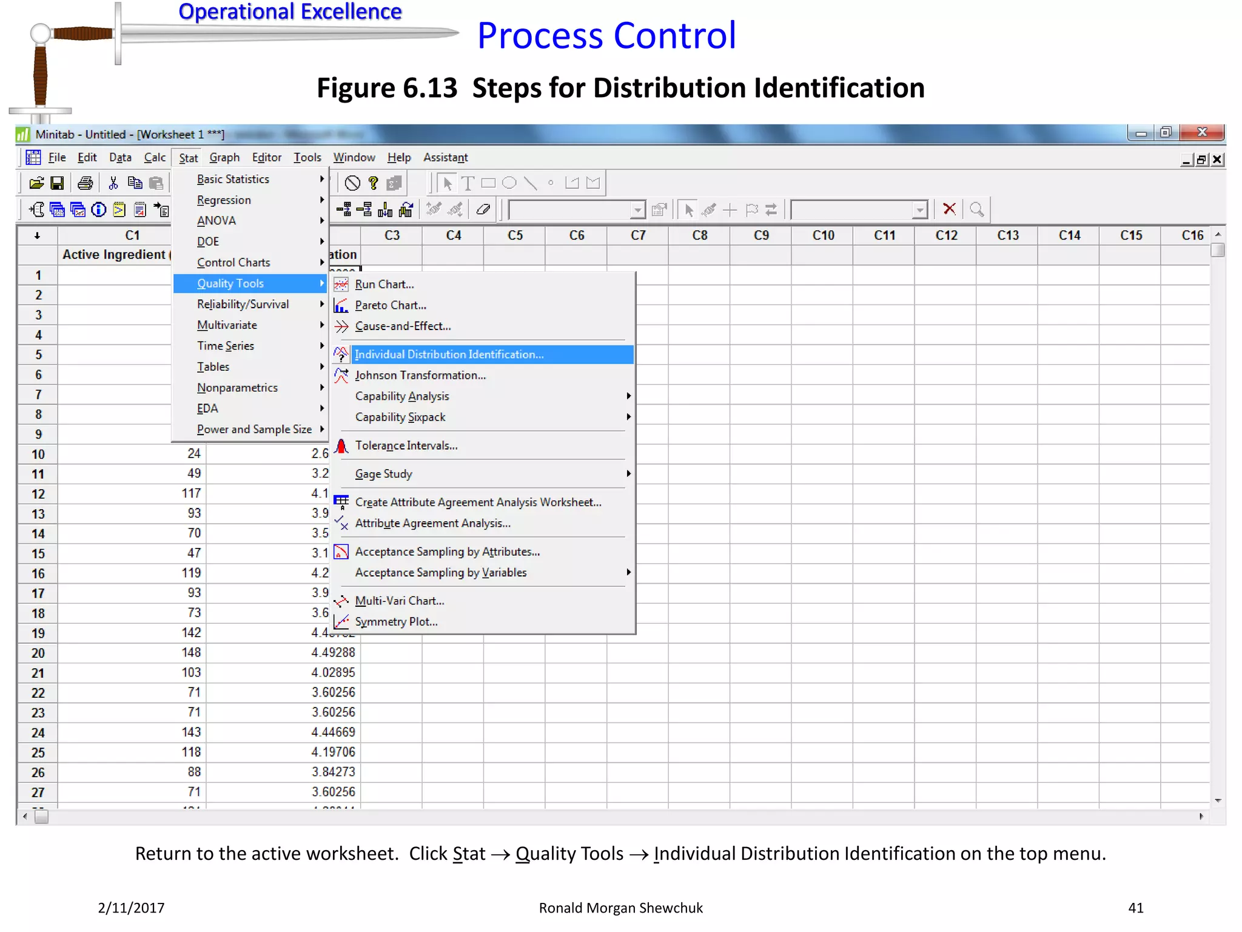The width and height of the screenshot is (1242, 932).
Task: Choose Attribute Agreement Analysis menu entry
Action: pyautogui.click(x=483, y=524)
